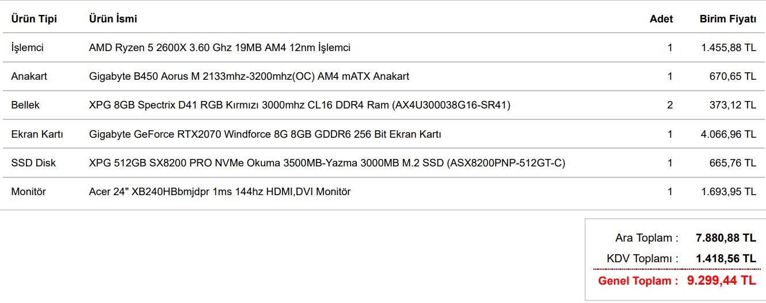Click the XPG 512GB SX8200 PRO SSD name

point(327,163)
